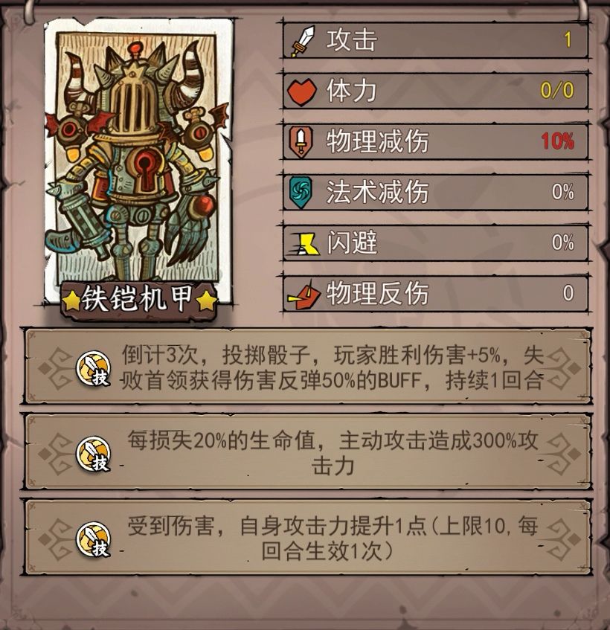Click the skill badge next to 受到伤害
The width and height of the screenshot is (610, 630).
click(x=93, y=539)
